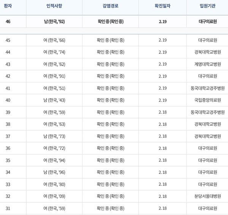Click 확인 중 infection route for patient 34

pyautogui.click(x=111, y=172)
